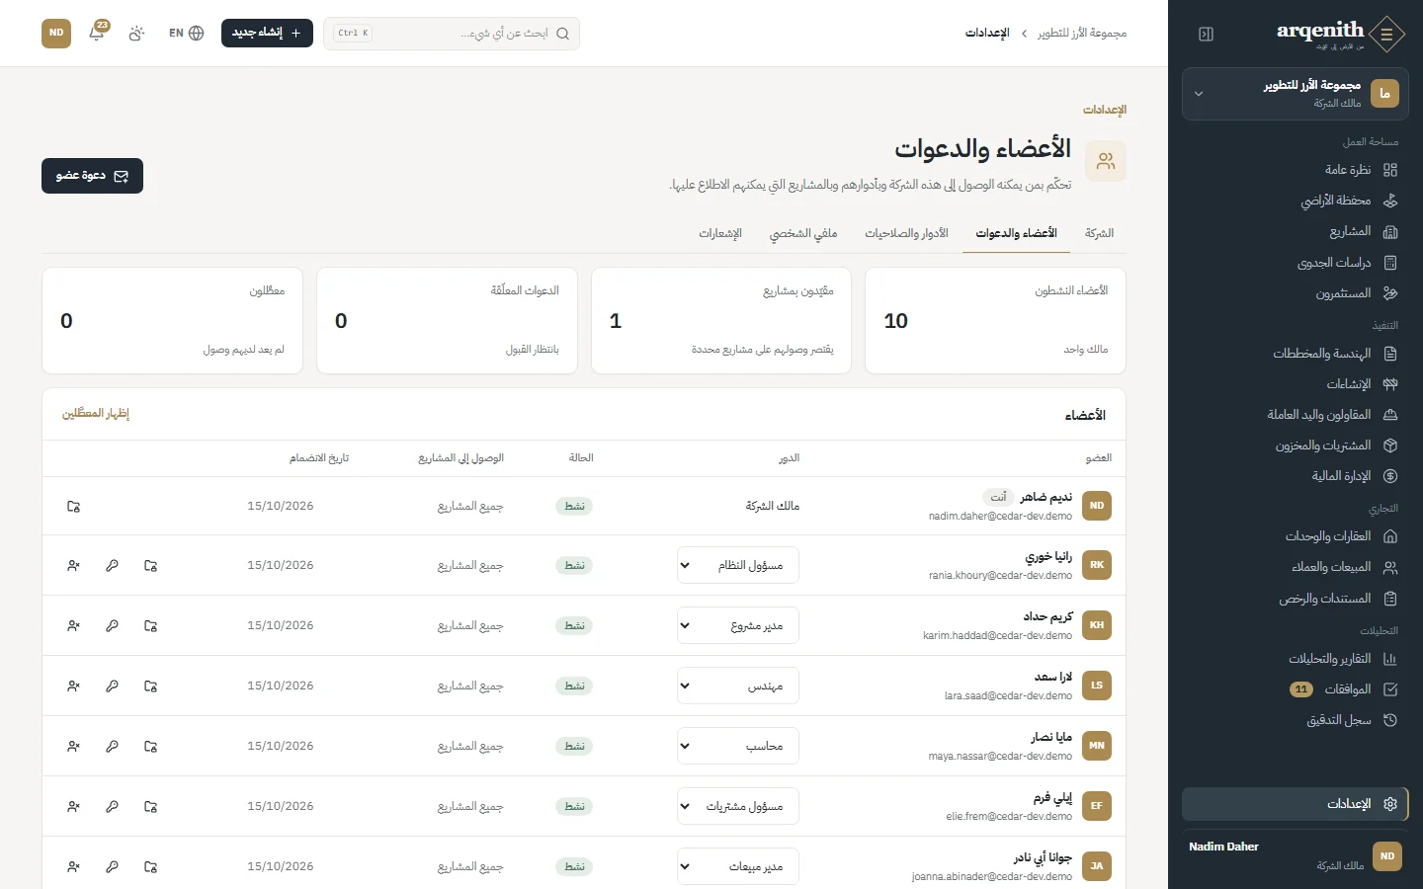Open المستثمرون in the sidebar
The height and width of the screenshot is (889, 1423).
click(x=1296, y=293)
